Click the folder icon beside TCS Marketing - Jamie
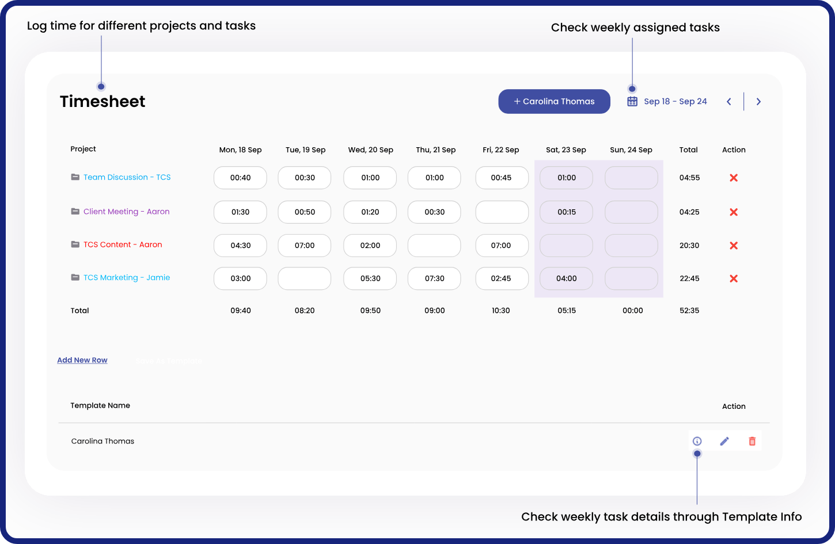The width and height of the screenshot is (835, 544). click(75, 277)
